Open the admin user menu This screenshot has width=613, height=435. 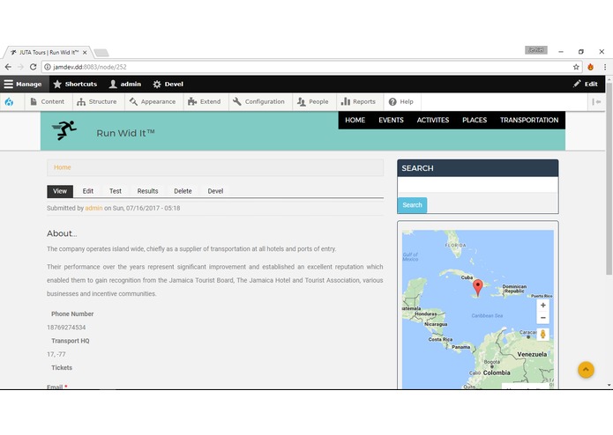[125, 84]
